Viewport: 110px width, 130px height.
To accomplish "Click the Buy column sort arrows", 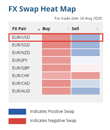I will (x=68, y=29).
